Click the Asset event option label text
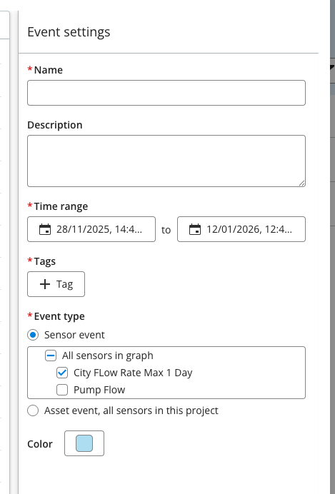The image size is (335, 494). coord(131,410)
